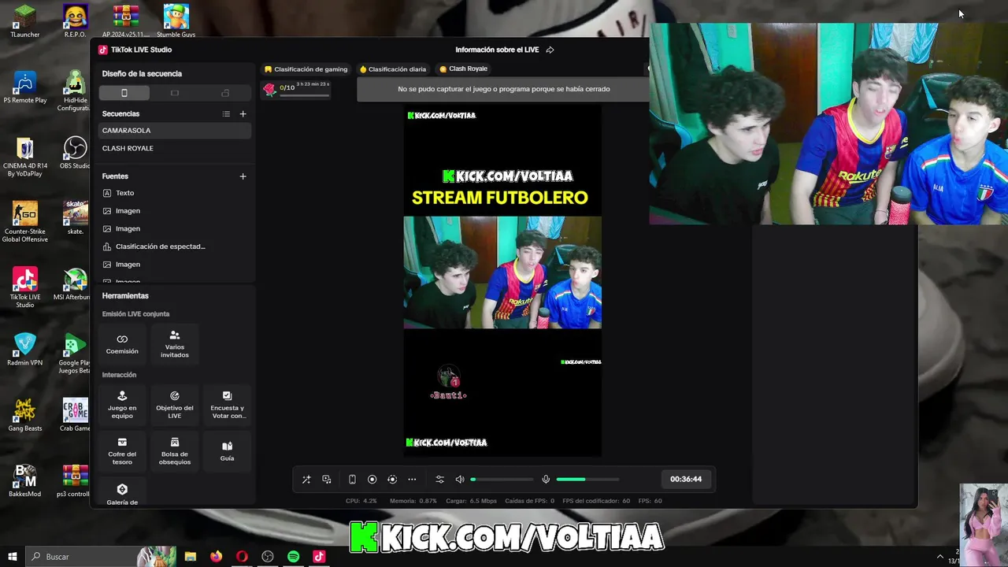This screenshot has width=1008, height=567.
Task: Select the second Imagen source
Action: click(x=175, y=228)
